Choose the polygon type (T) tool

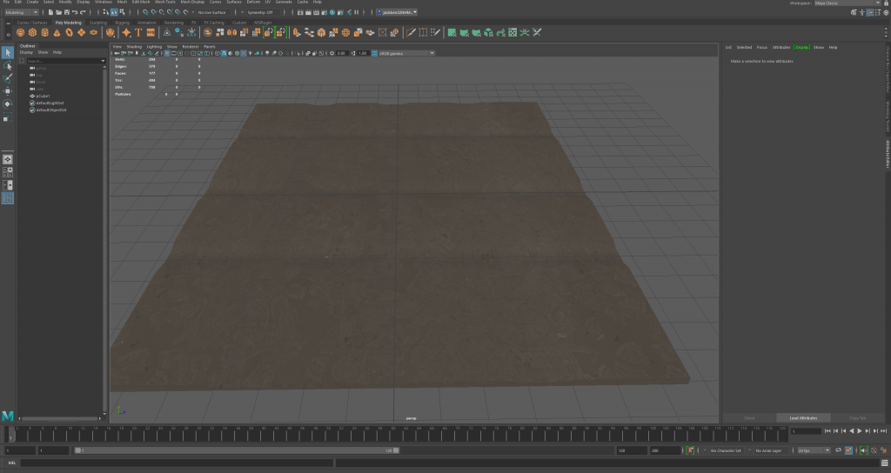[138, 32]
